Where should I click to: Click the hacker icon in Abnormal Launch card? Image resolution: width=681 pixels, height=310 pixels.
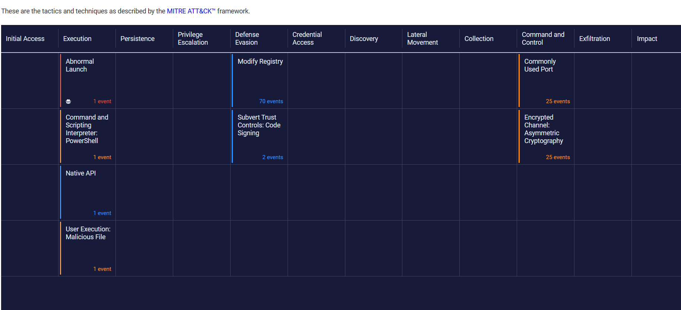tap(69, 101)
